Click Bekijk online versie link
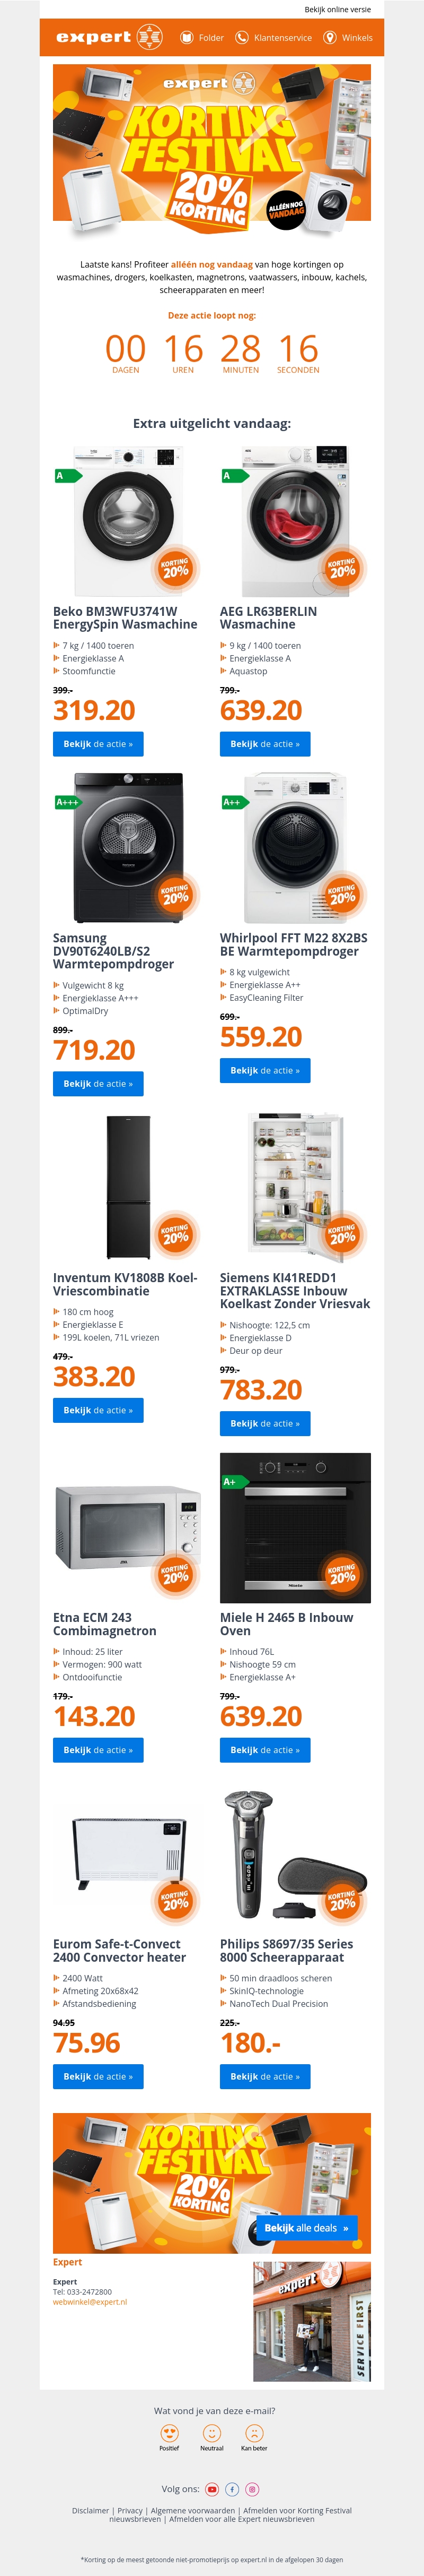 337,9
